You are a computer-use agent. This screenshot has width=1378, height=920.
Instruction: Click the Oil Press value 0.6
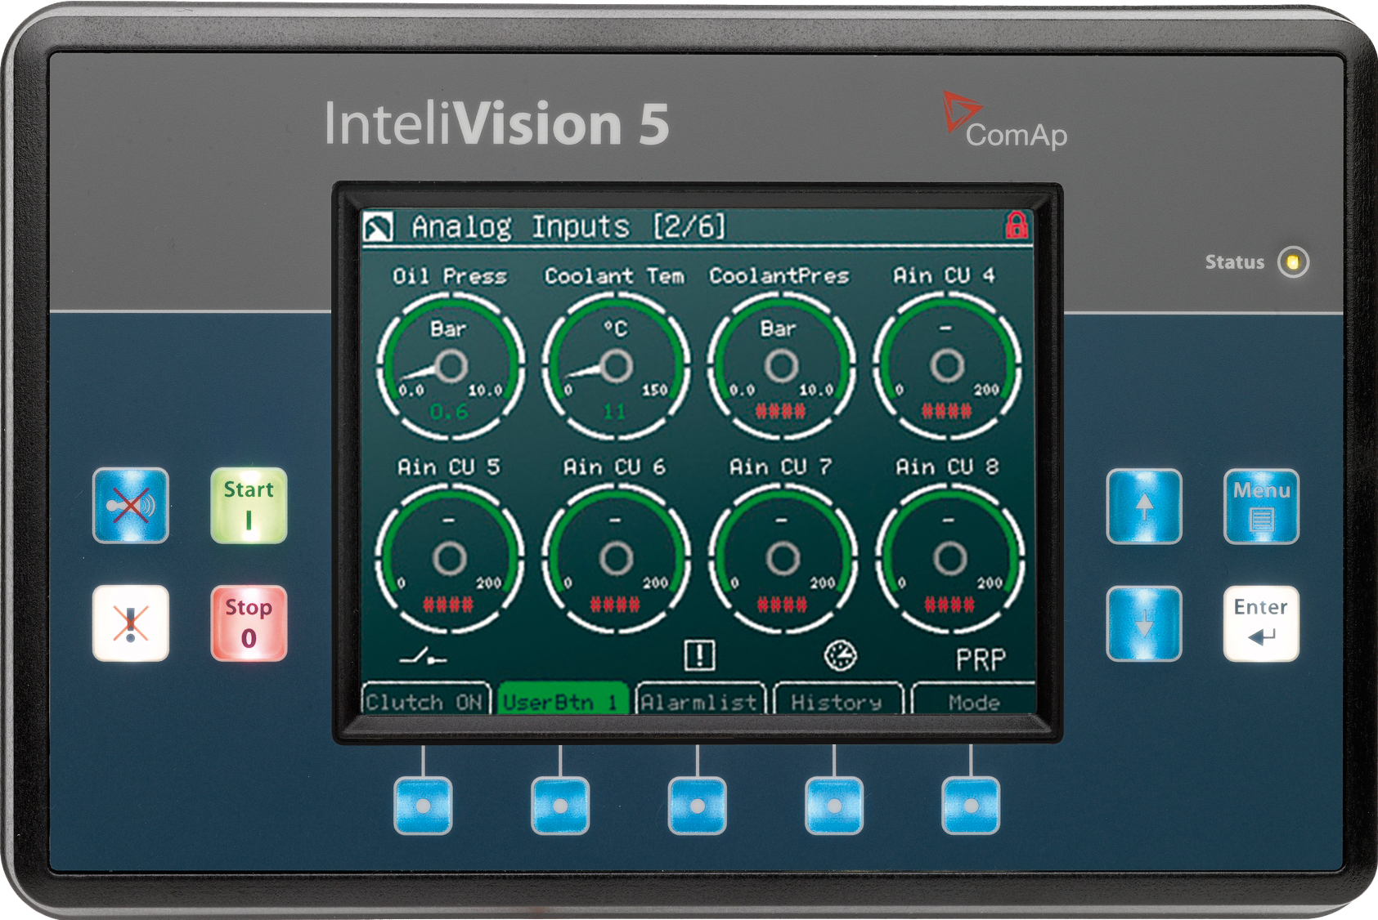coord(449,412)
